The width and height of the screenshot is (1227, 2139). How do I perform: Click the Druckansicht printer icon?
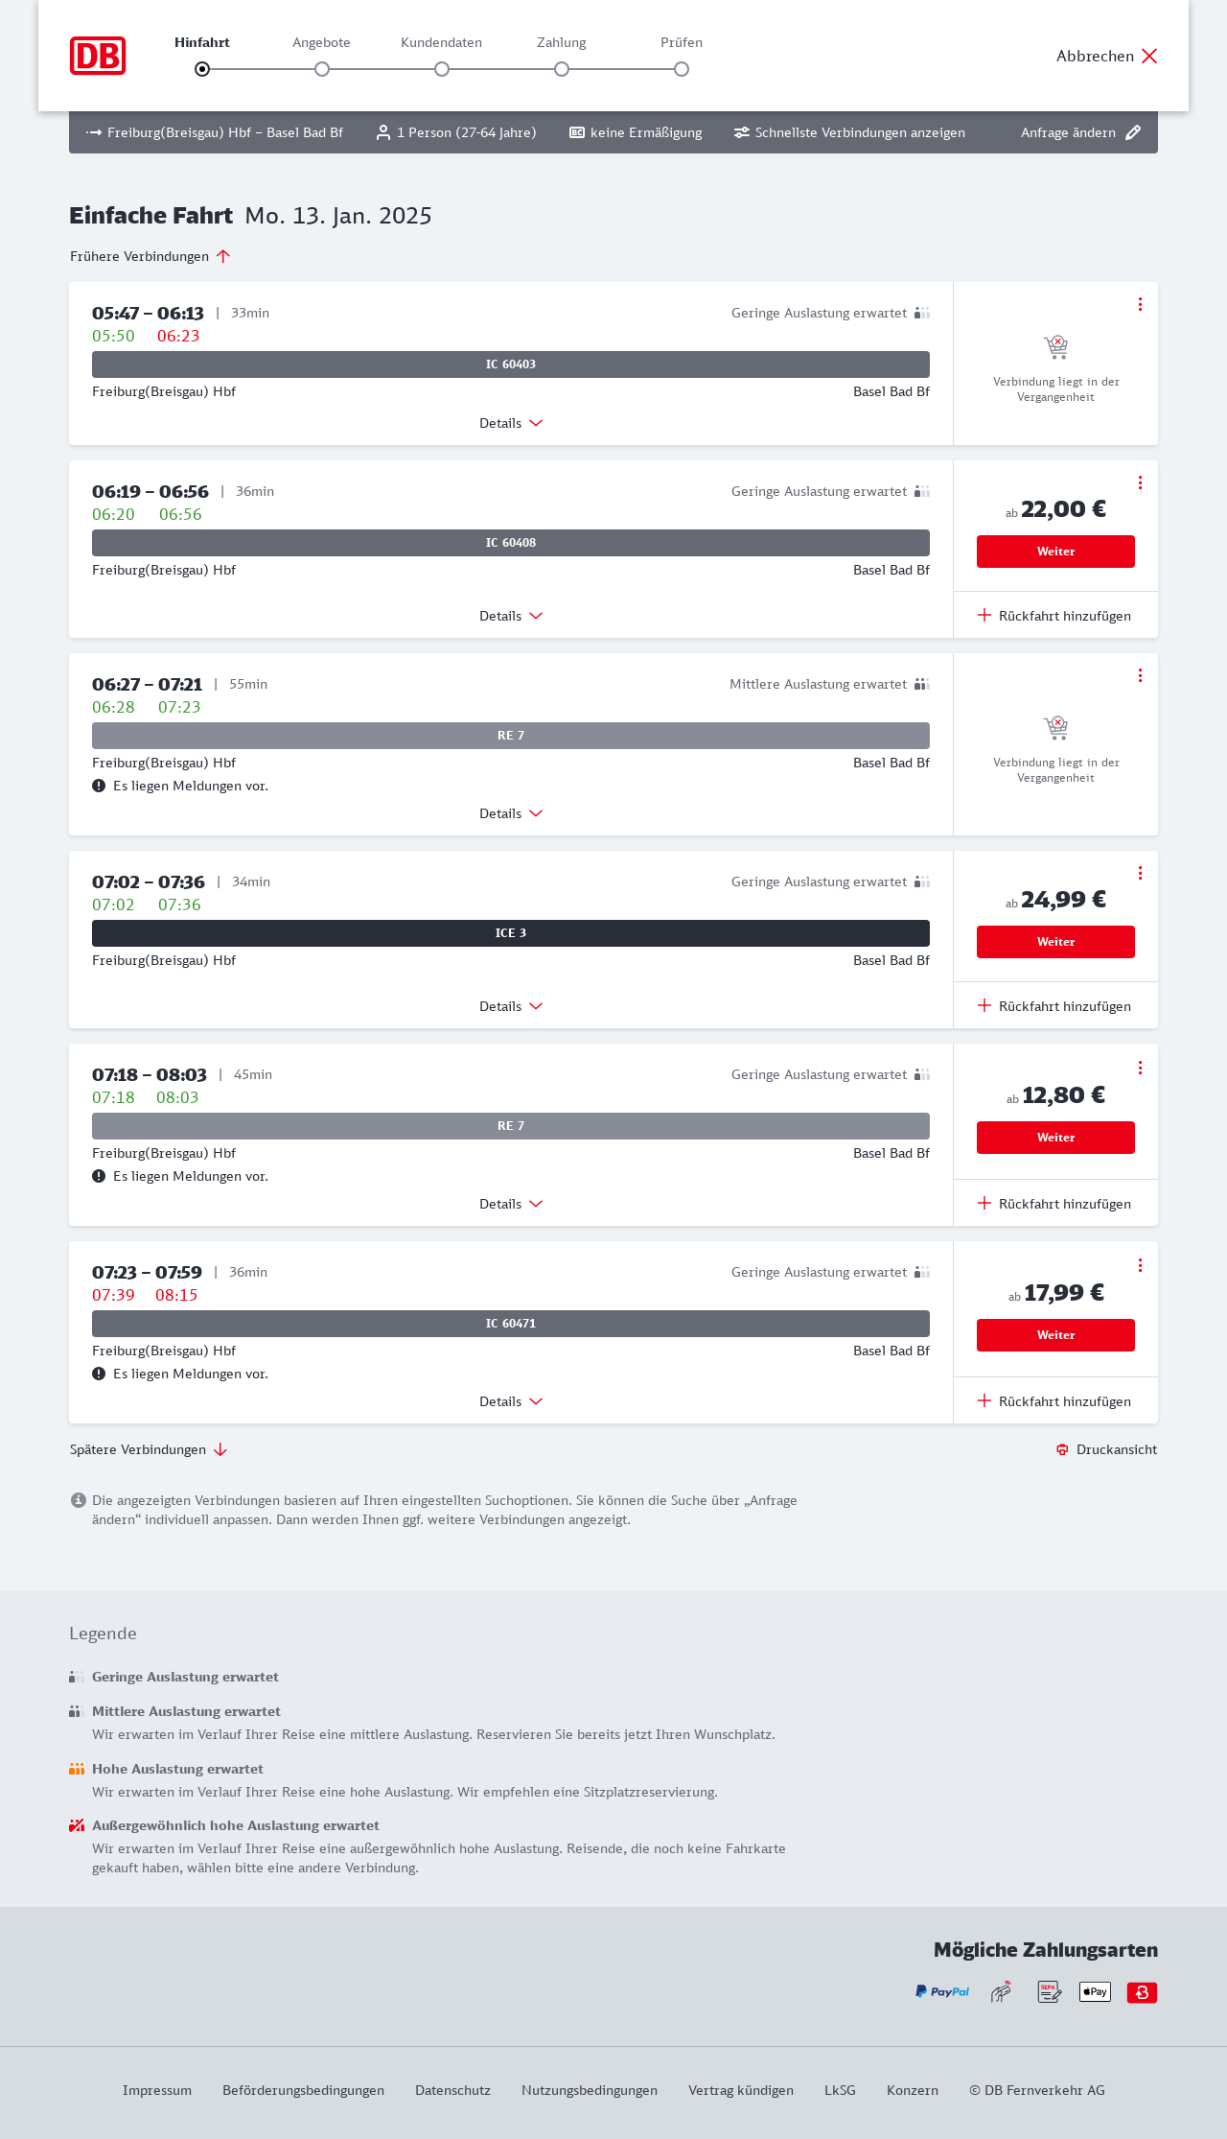[1062, 1449]
